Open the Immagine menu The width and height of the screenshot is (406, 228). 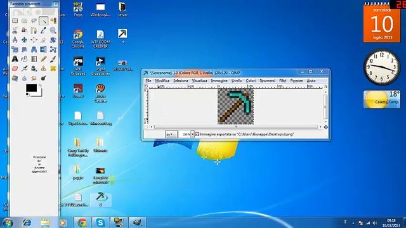(219, 80)
